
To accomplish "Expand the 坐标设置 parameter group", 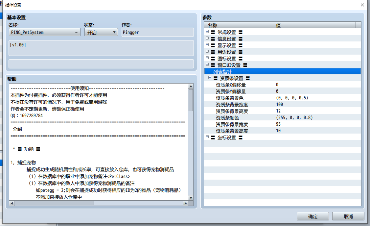I will pyautogui.click(x=207, y=137).
